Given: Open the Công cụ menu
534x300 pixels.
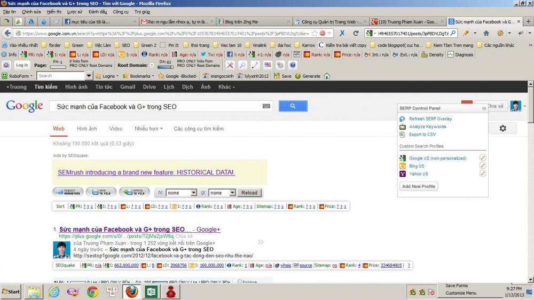Looking at the screenshot, I should (x=121, y=12).
